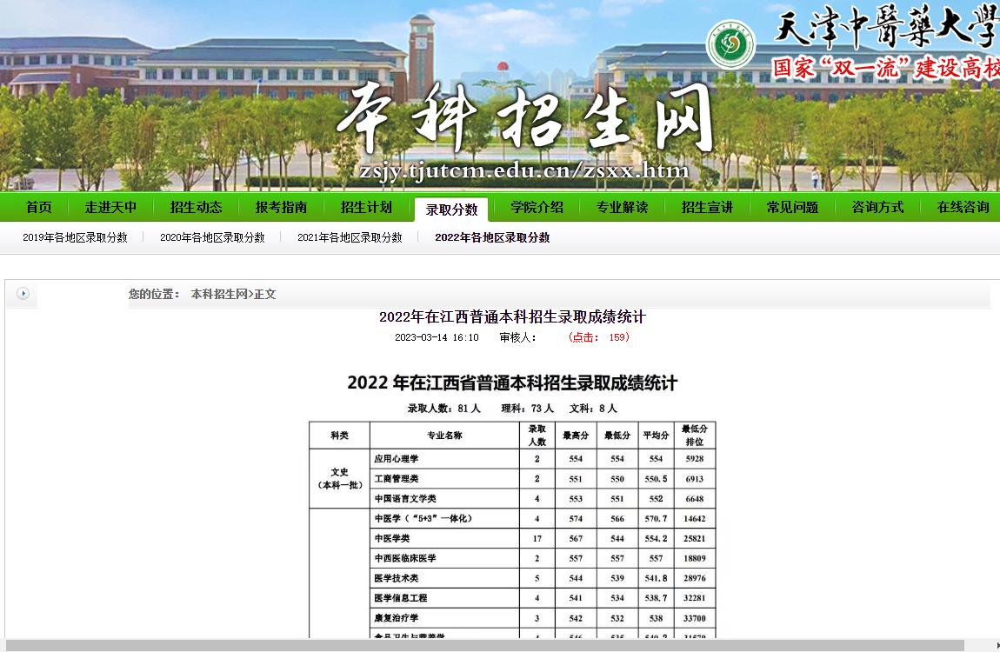The width and height of the screenshot is (1000, 652).
Task: Click rank value 6913
Action: [x=695, y=479]
